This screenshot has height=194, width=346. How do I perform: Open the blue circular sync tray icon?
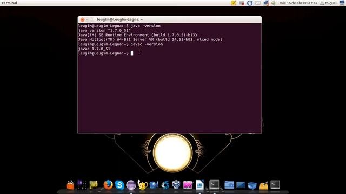tap(250, 3)
